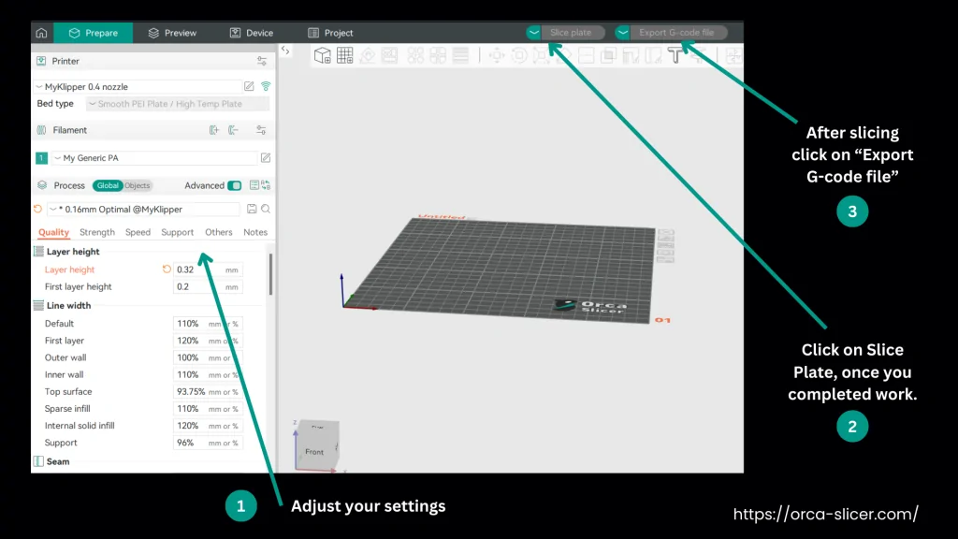Open the printer Wi-Fi connection icon
Screen dimensions: 958x539
266,86
